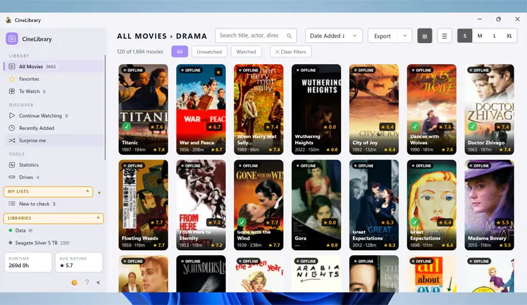
Task: Select poster size S
Action: pos(465,36)
